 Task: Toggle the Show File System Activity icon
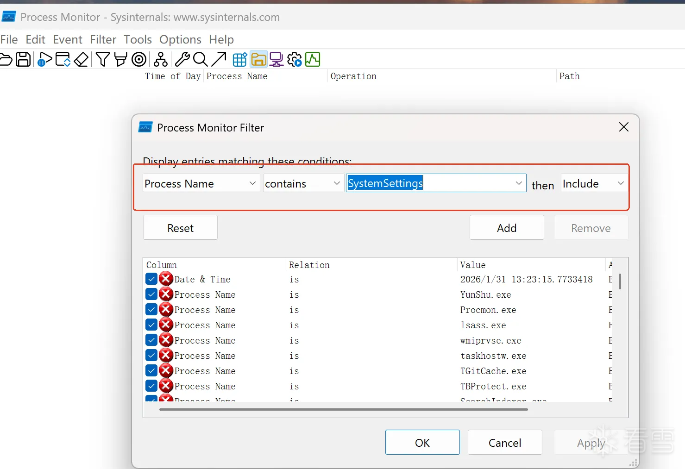tap(258, 59)
